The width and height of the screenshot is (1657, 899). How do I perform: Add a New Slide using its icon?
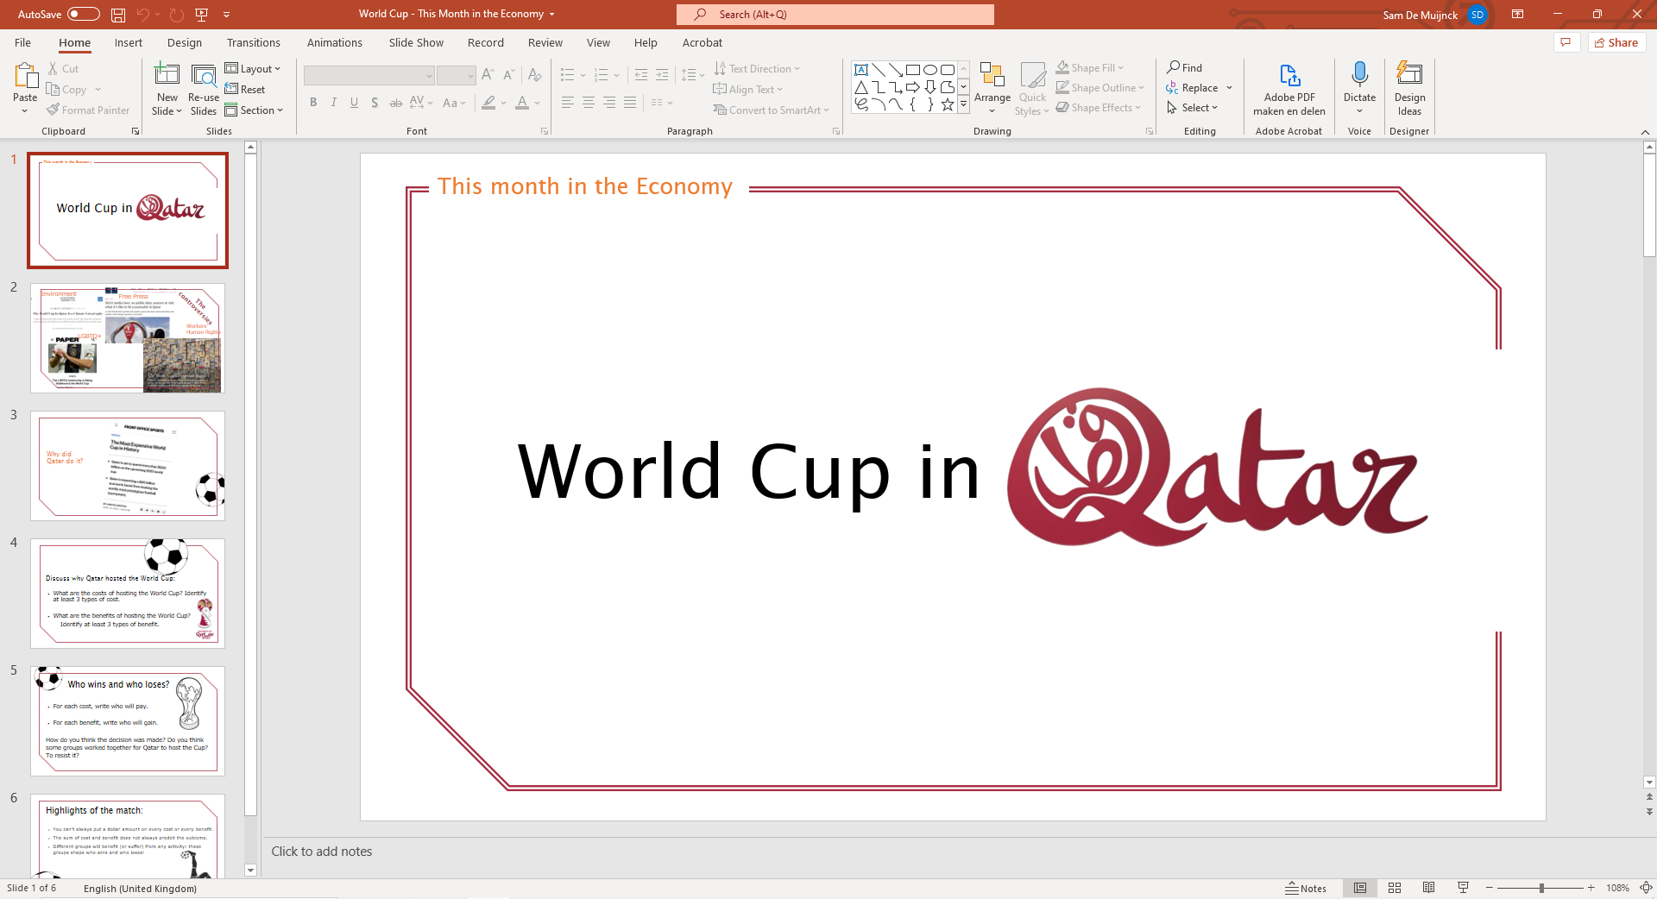click(x=167, y=74)
